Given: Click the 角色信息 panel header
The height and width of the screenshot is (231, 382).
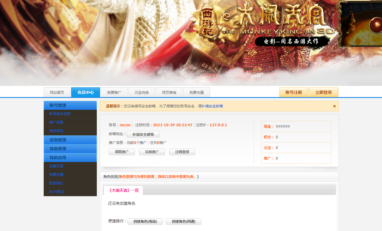Looking at the screenshot, I should [219, 177].
